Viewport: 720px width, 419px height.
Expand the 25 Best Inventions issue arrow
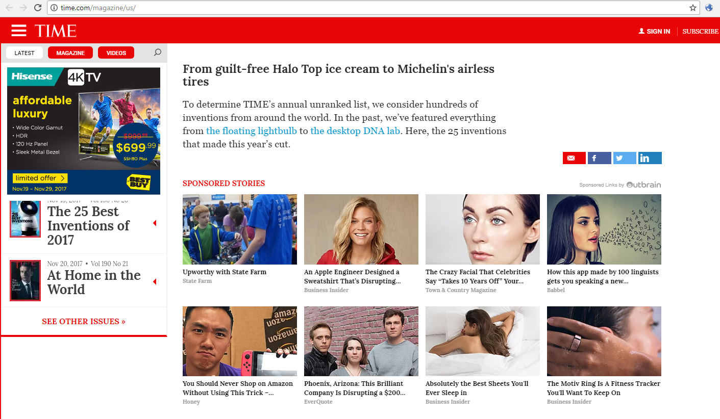click(x=155, y=223)
